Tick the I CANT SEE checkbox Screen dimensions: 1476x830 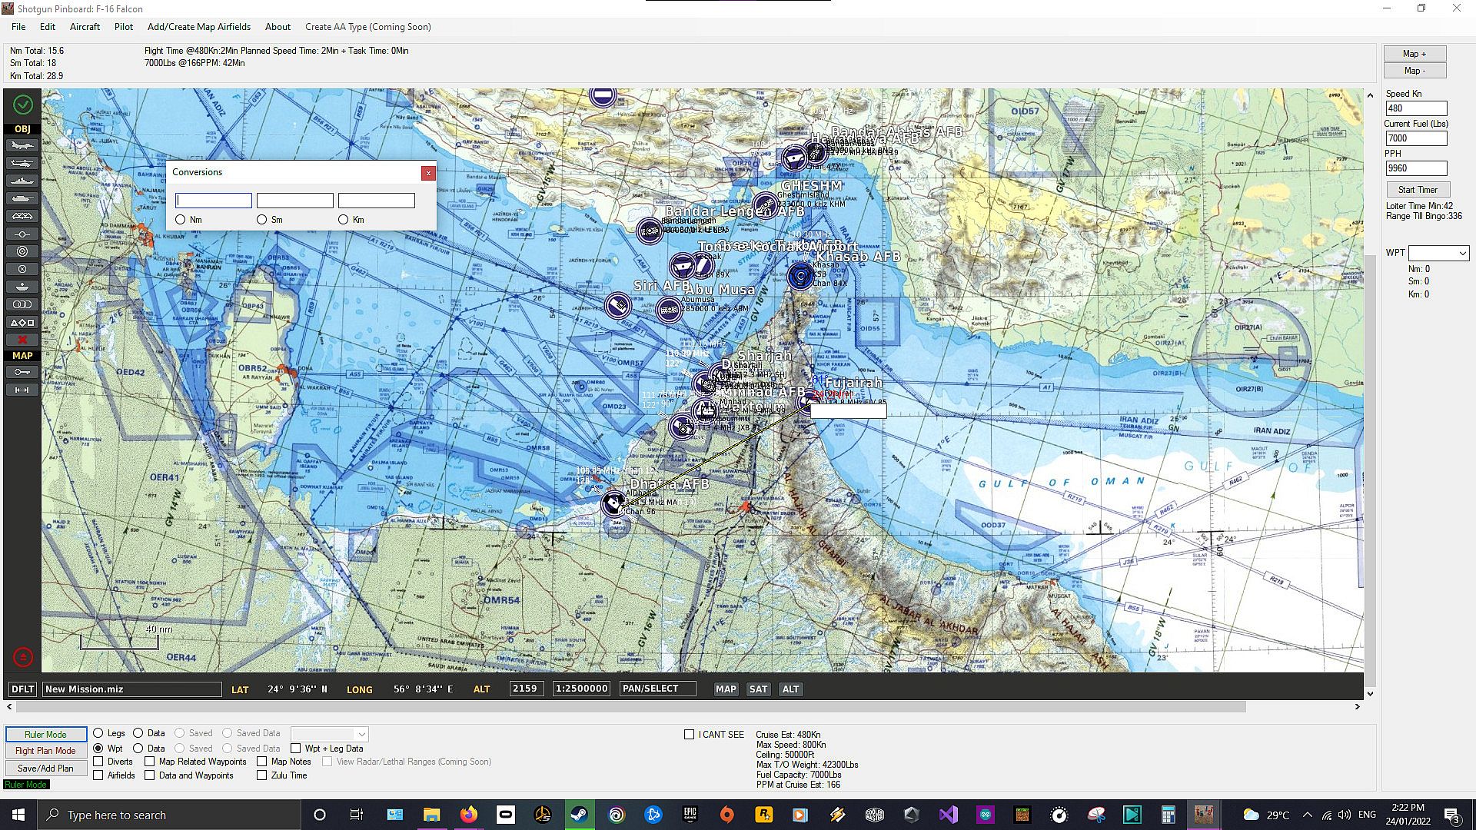[x=690, y=735]
